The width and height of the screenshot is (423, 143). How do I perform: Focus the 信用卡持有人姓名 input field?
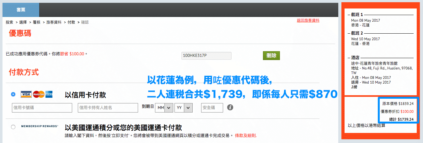(x=108, y=107)
